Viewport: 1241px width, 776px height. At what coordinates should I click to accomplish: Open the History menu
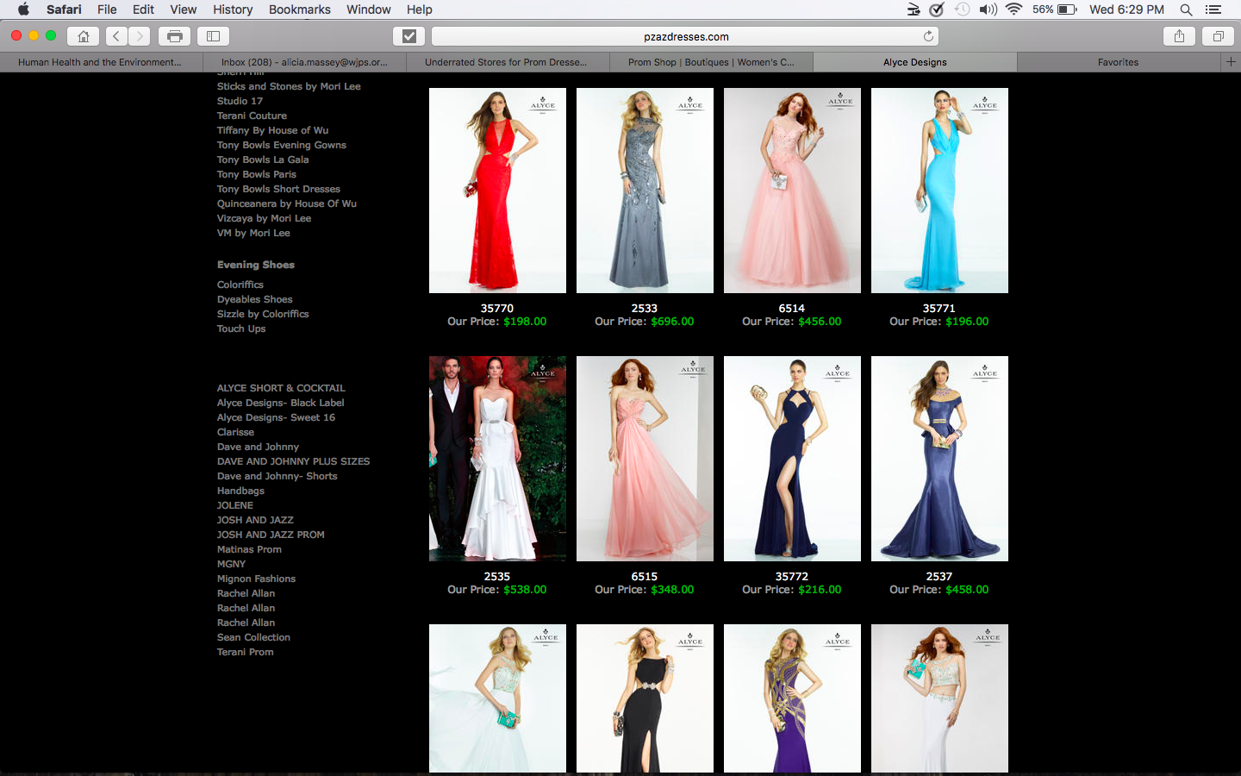(x=233, y=9)
